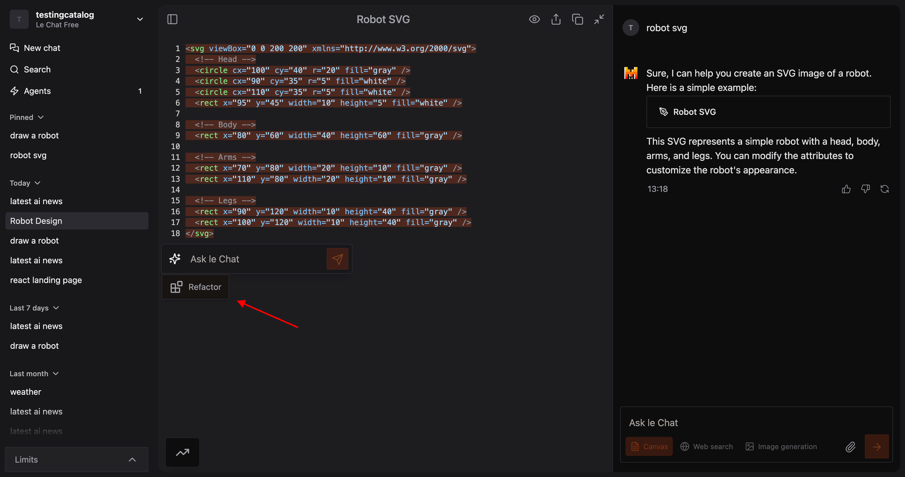This screenshot has width=905, height=477.
Task: Click the Refactor blocks icon
Action: pos(176,287)
